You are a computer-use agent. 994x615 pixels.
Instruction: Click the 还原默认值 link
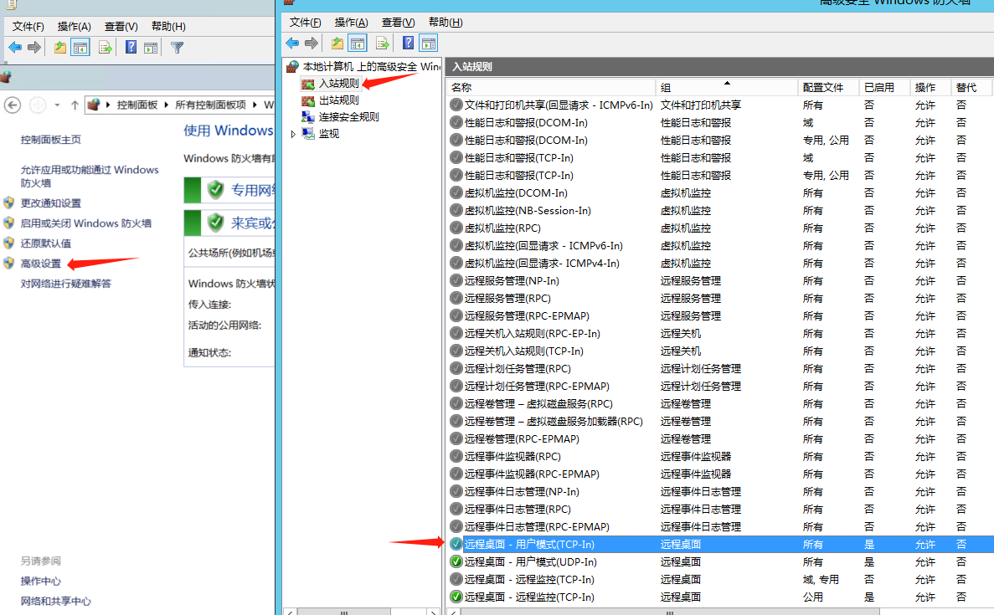46,243
